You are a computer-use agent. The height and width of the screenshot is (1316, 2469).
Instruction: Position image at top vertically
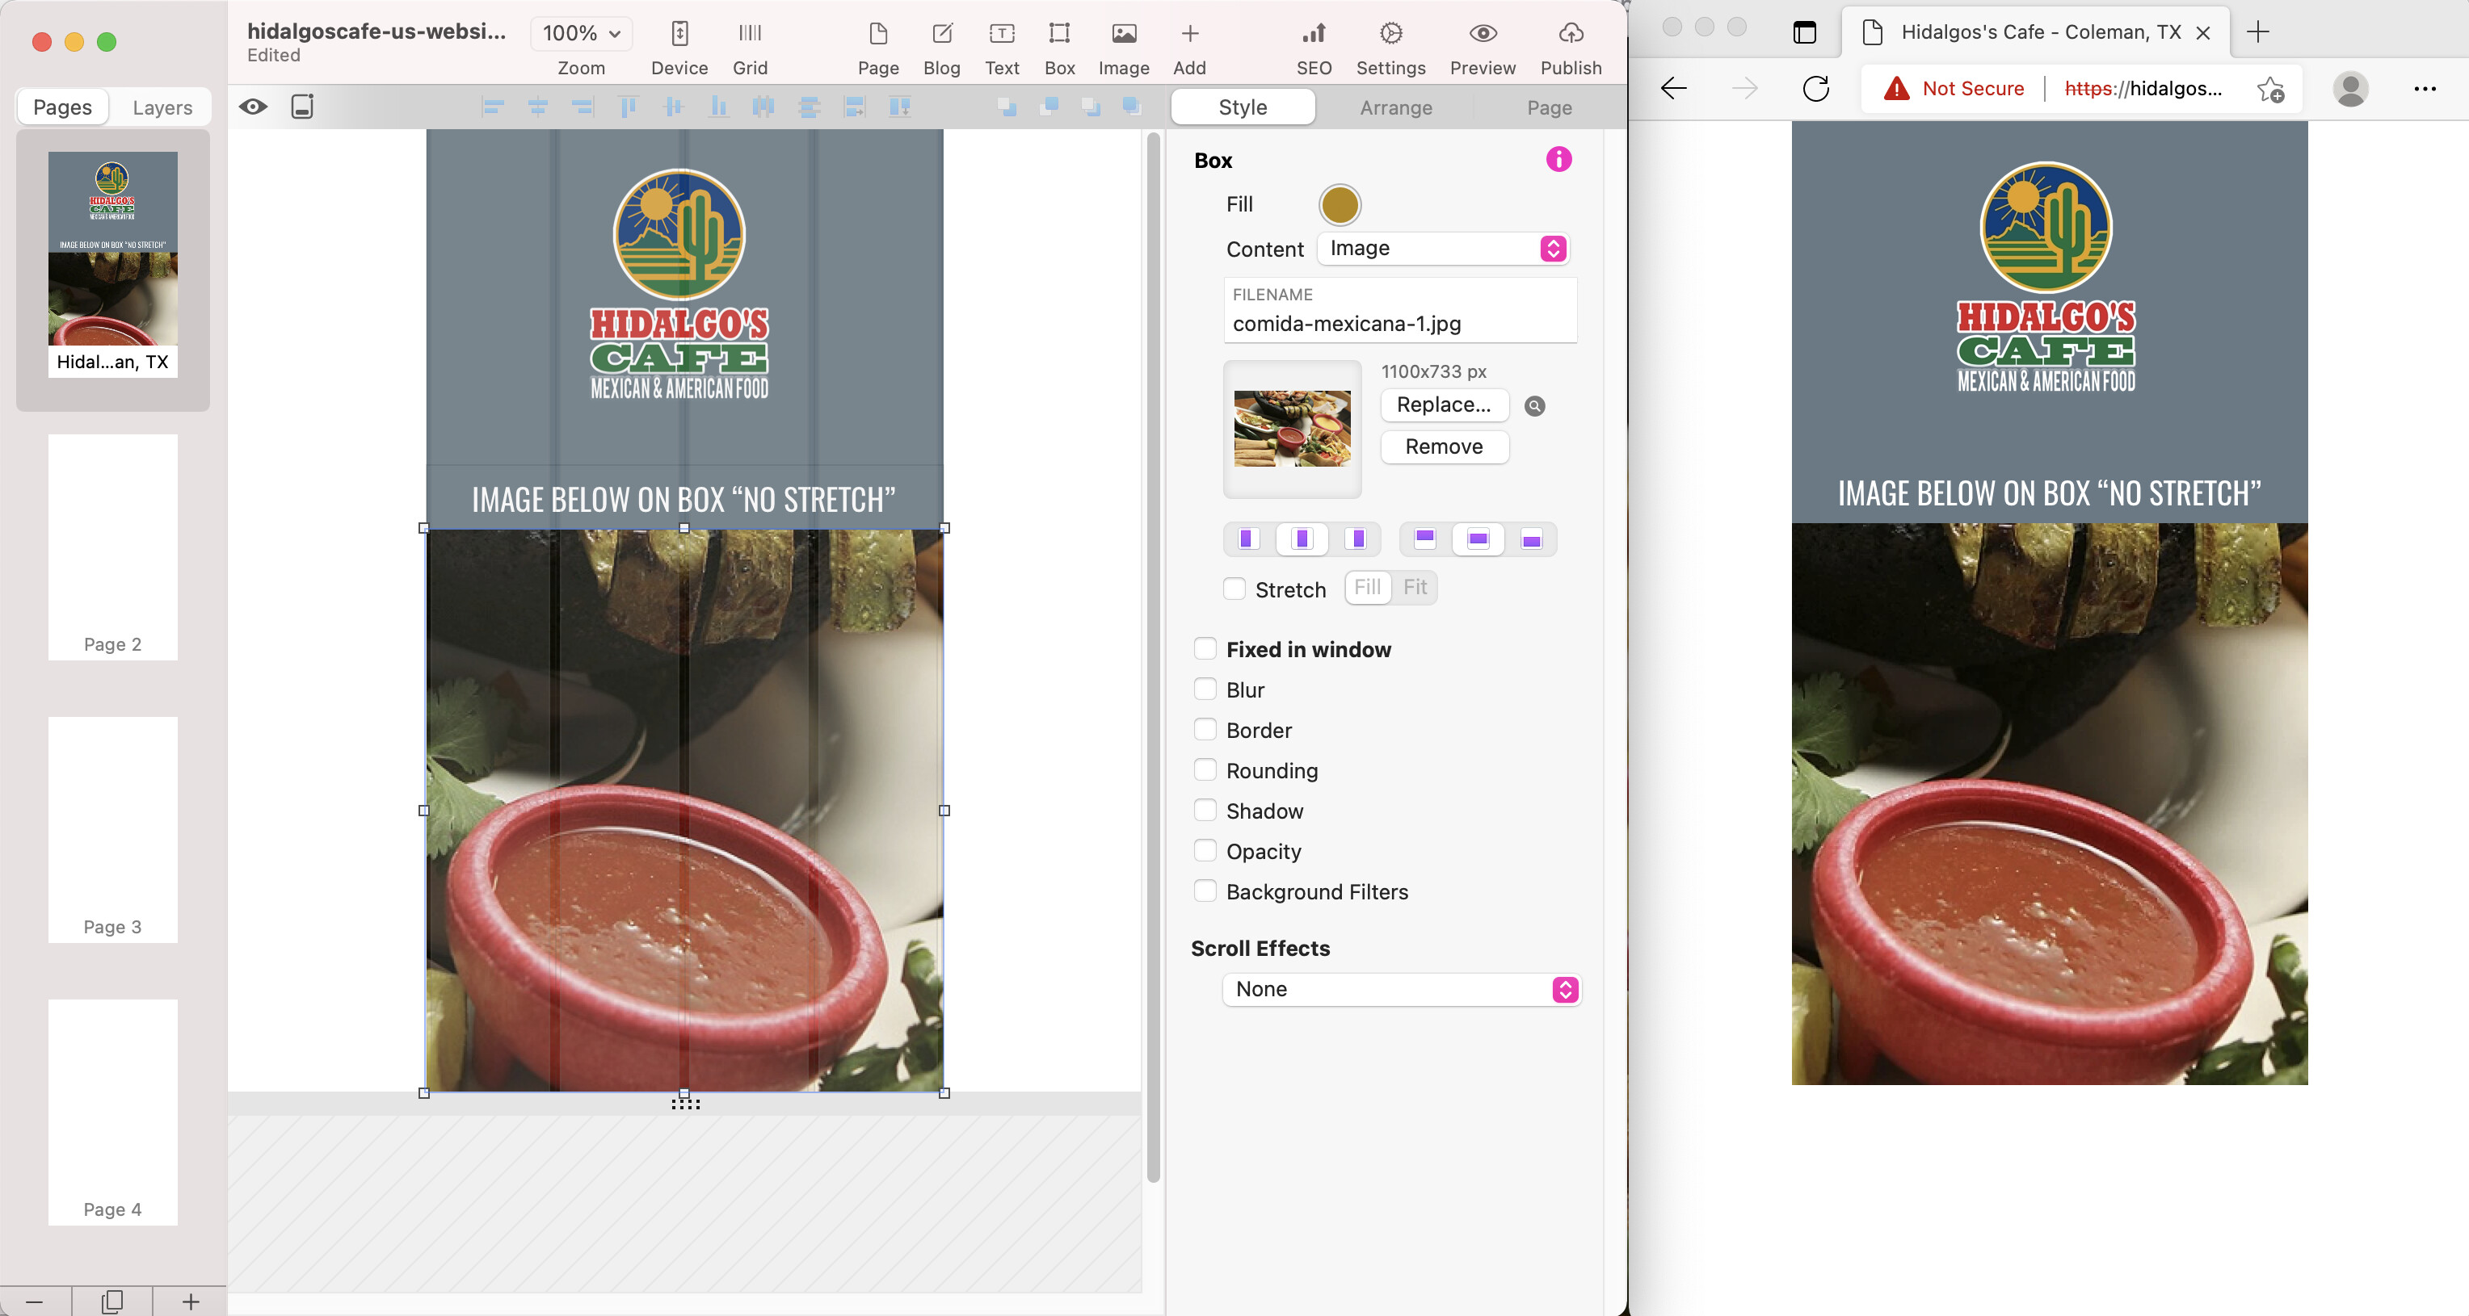(x=1424, y=539)
